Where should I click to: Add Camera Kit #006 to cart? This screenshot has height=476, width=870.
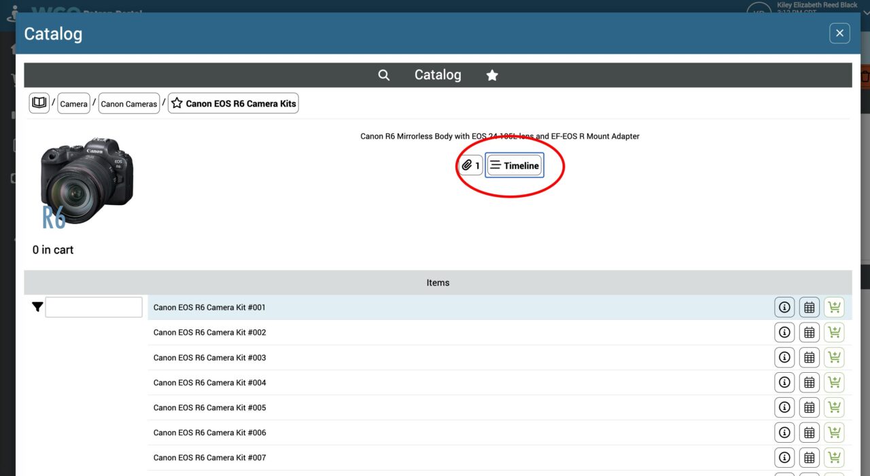(x=834, y=433)
